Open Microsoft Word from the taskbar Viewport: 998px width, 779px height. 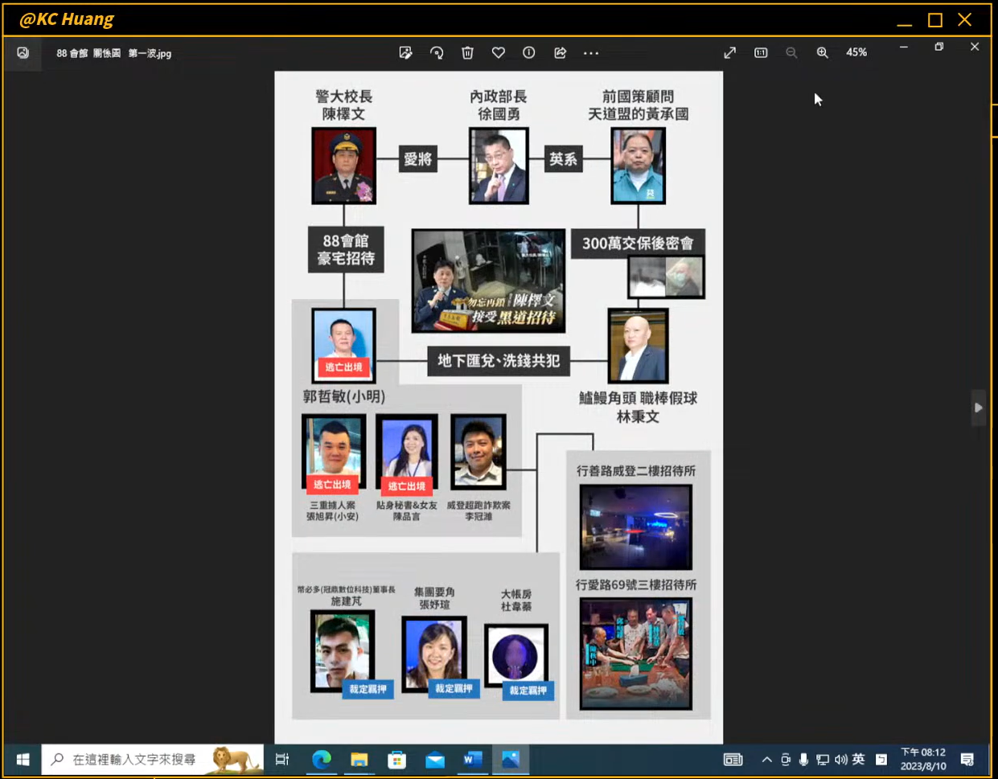point(473,760)
